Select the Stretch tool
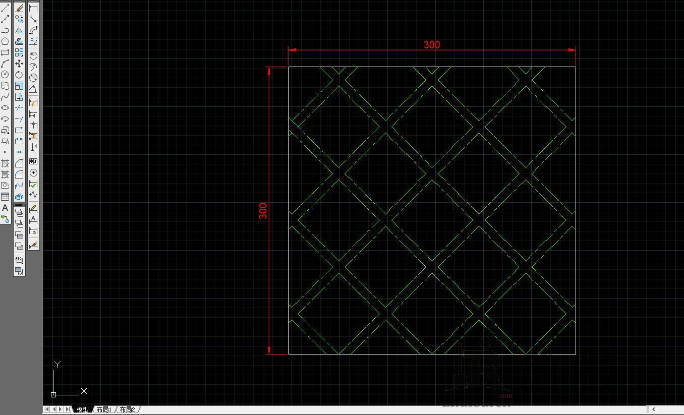This screenshot has height=415, width=684. click(x=19, y=97)
